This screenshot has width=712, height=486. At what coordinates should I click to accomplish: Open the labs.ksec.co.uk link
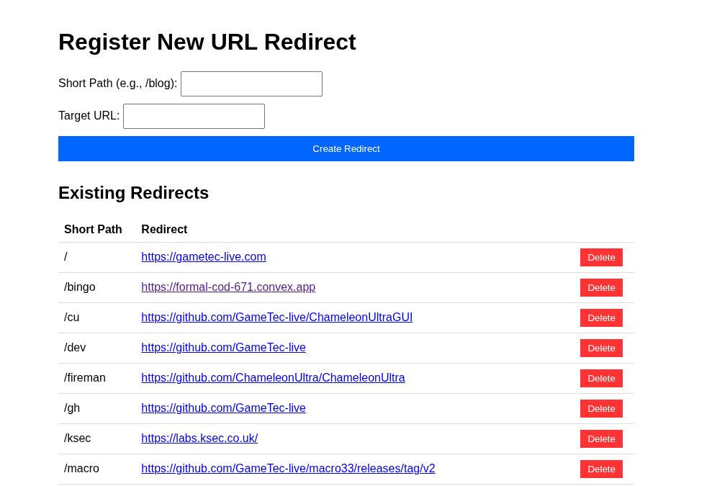point(199,438)
